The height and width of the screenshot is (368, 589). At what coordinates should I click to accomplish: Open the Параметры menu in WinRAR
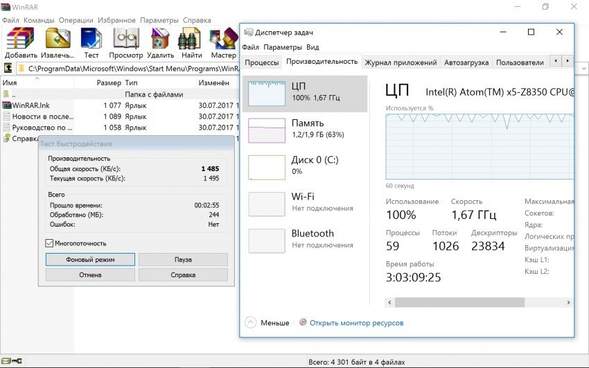159,20
